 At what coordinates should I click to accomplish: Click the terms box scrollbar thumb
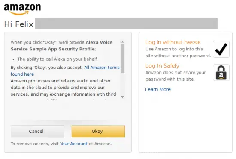[123, 58]
